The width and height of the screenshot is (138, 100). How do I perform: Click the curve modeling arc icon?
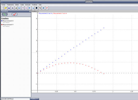click(23, 8)
